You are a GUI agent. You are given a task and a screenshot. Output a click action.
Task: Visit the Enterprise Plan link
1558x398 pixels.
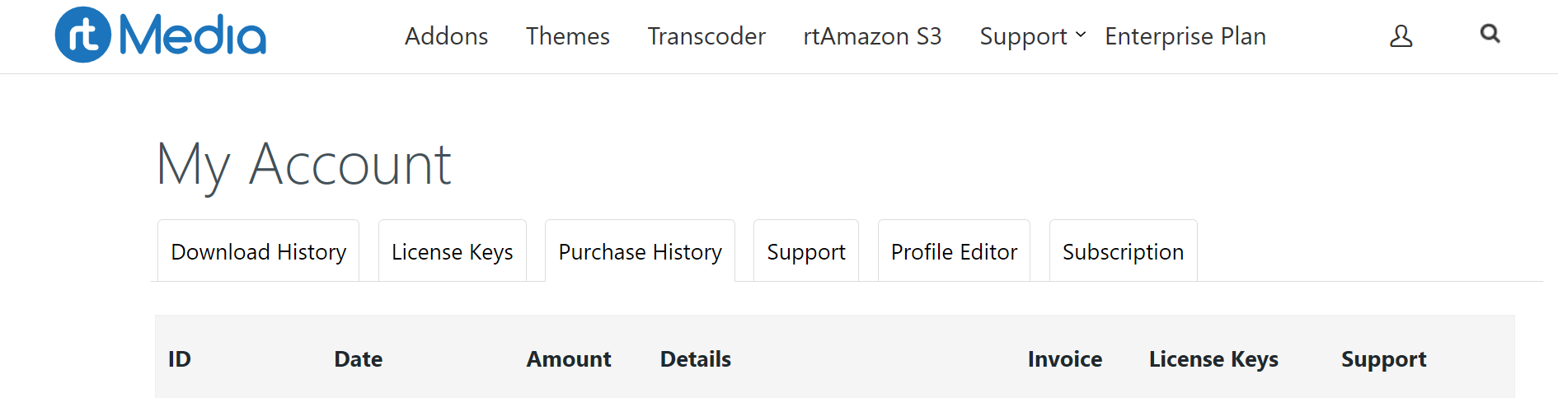pos(1185,36)
